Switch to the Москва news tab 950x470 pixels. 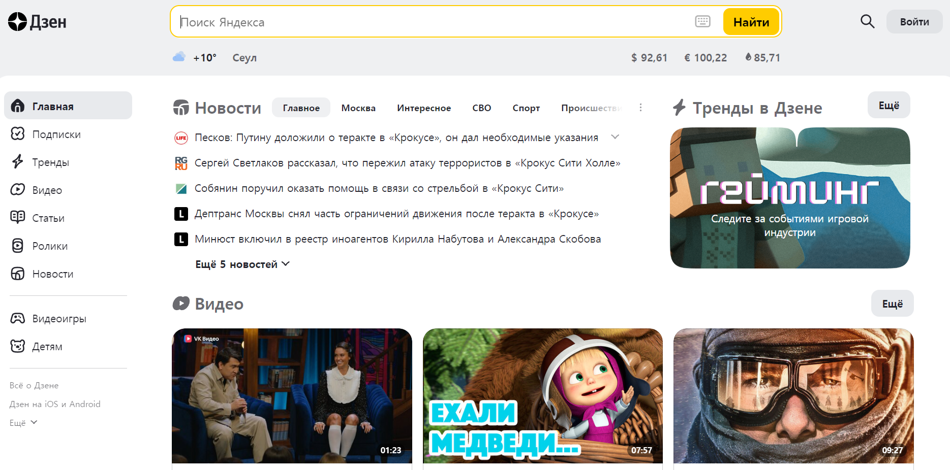point(358,108)
